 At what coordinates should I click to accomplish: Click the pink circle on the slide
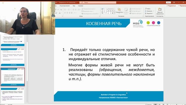(x=153, y=23)
